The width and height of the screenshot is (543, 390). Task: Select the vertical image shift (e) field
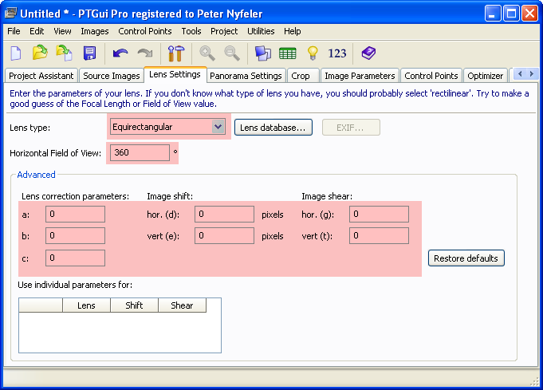[x=225, y=235]
